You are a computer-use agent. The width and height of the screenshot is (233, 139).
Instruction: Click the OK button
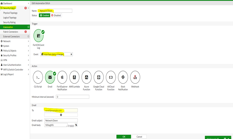[124, 137]
